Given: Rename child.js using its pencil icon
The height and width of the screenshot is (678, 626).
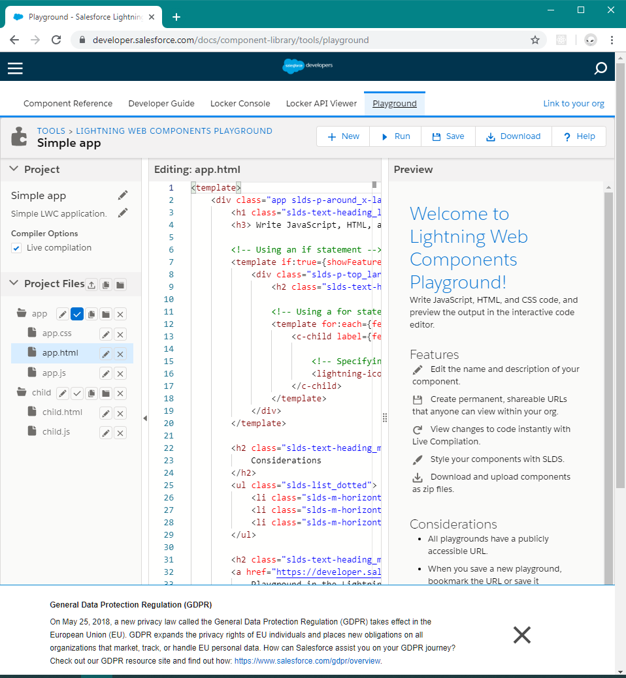Looking at the screenshot, I should 106,433.
